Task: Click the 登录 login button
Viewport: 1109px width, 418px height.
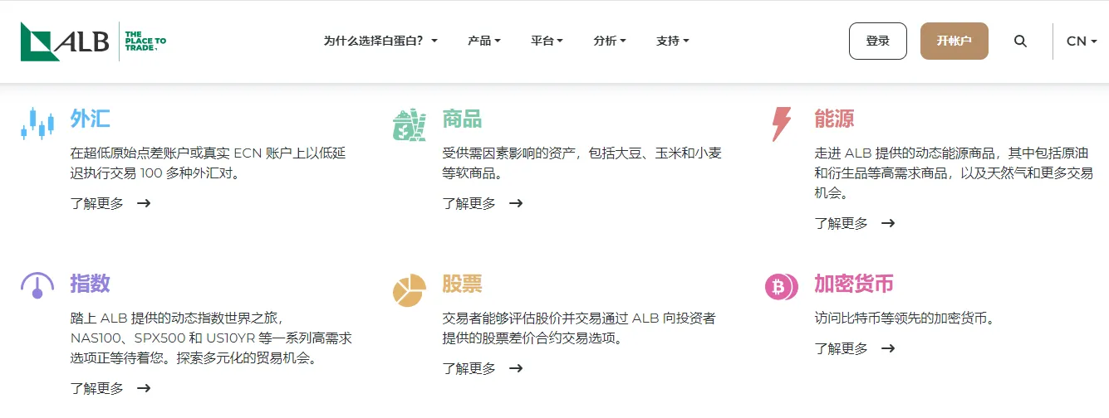Action: [x=878, y=41]
